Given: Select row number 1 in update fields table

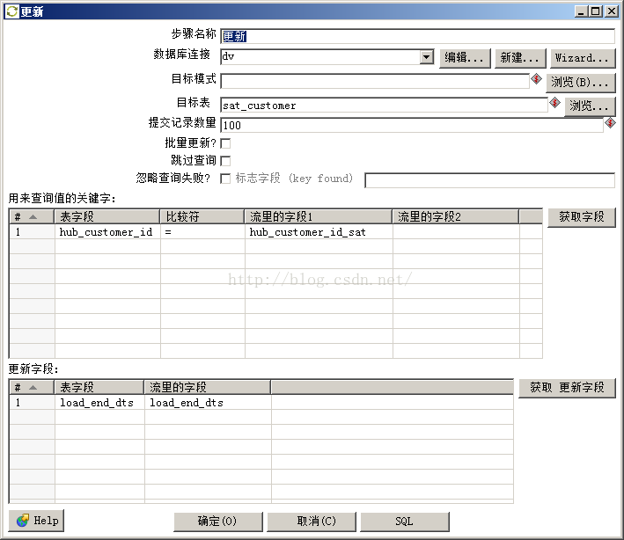Looking at the screenshot, I should (32, 403).
